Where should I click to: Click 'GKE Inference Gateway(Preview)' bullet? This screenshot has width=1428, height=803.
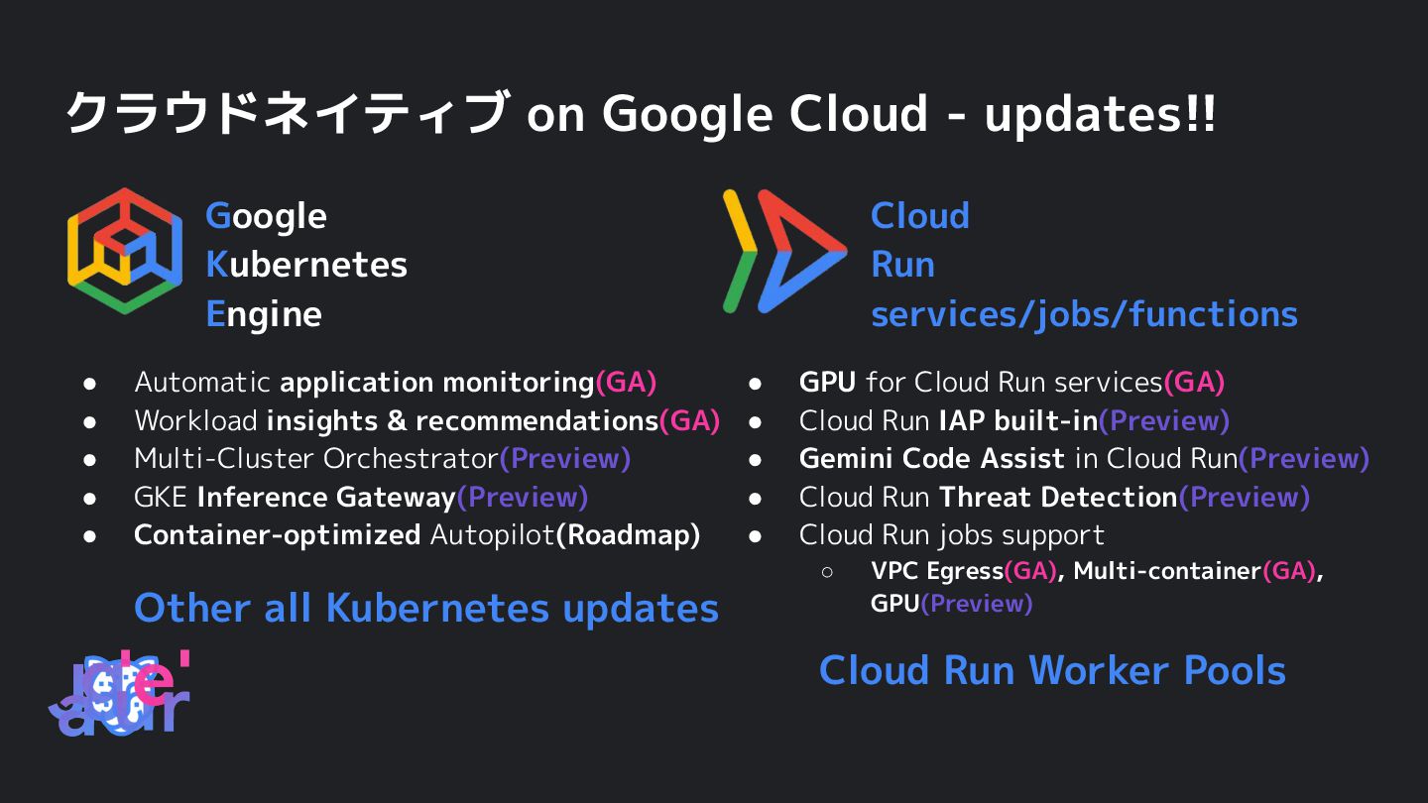tap(361, 497)
